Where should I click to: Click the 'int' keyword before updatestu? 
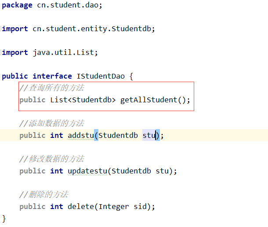click(57, 171)
